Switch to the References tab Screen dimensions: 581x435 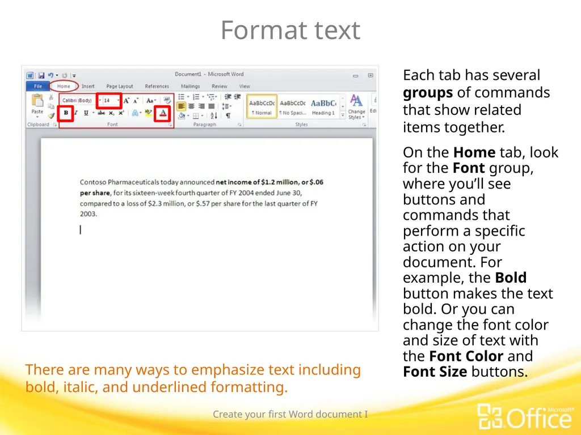point(157,86)
